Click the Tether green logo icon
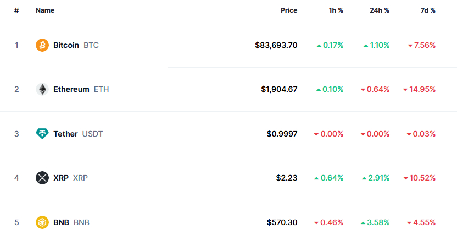Viewport: 457px width, 240px height. pyautogui.click(x=42, y=134)
